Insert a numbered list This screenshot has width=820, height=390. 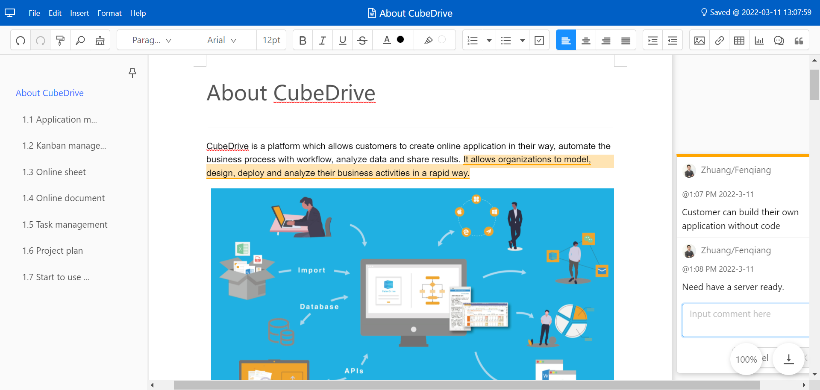(473, 40)
